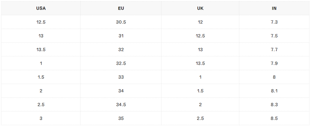Click the 8.1 inches cell

pos(274,91)
